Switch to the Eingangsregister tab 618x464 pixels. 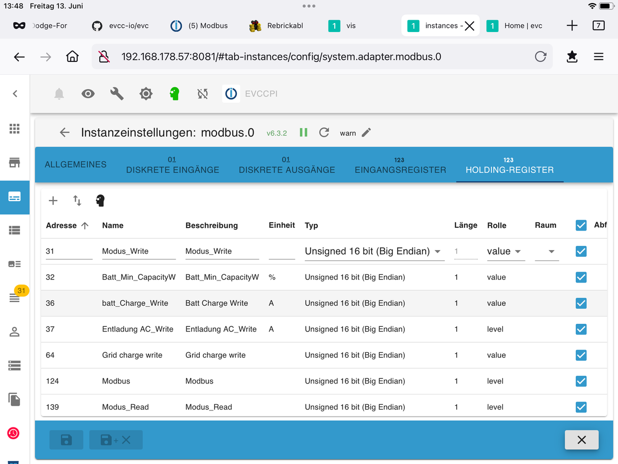point(400,164)
